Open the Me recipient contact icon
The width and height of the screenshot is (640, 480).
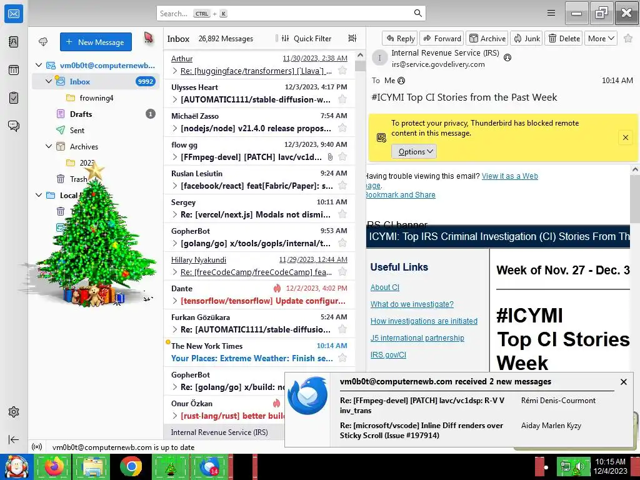point(401,81)
